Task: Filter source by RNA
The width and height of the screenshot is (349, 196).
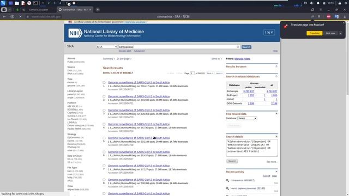Action: (70, 73)
